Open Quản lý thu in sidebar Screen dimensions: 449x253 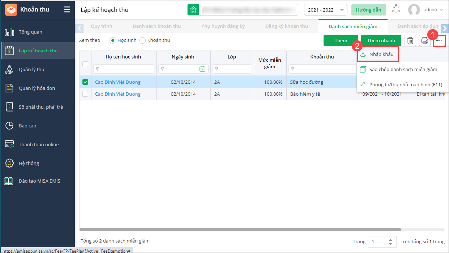[x=31, y=70]
